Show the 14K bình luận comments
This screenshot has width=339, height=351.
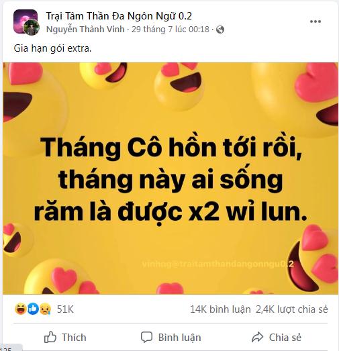220,309
